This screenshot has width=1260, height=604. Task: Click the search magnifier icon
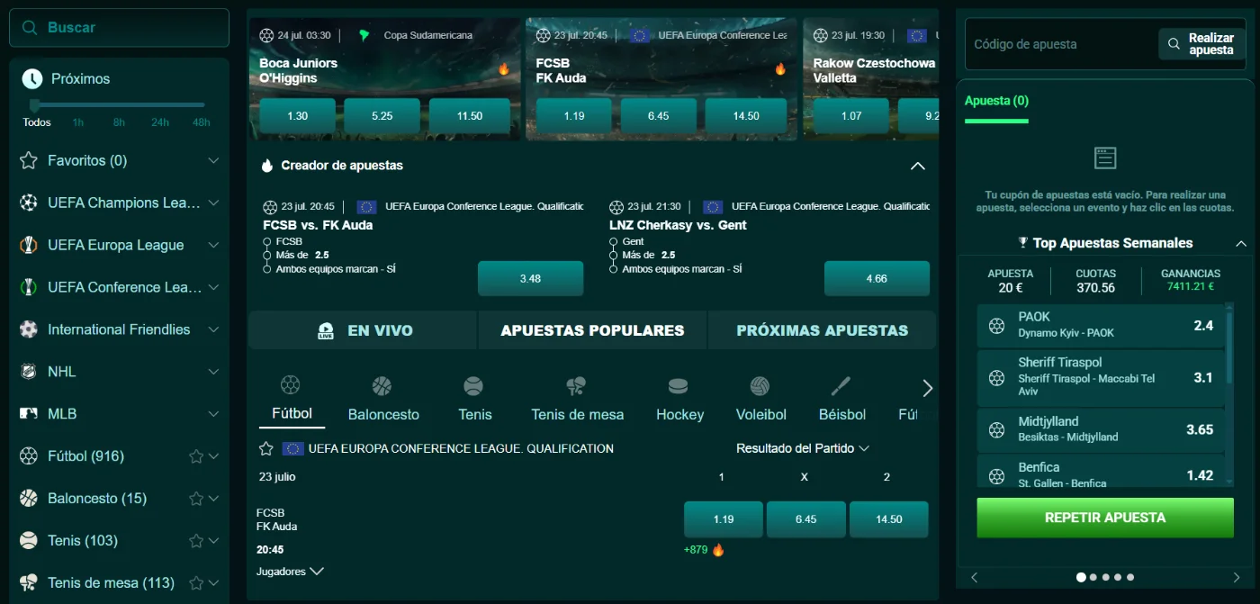pos(30,28)
